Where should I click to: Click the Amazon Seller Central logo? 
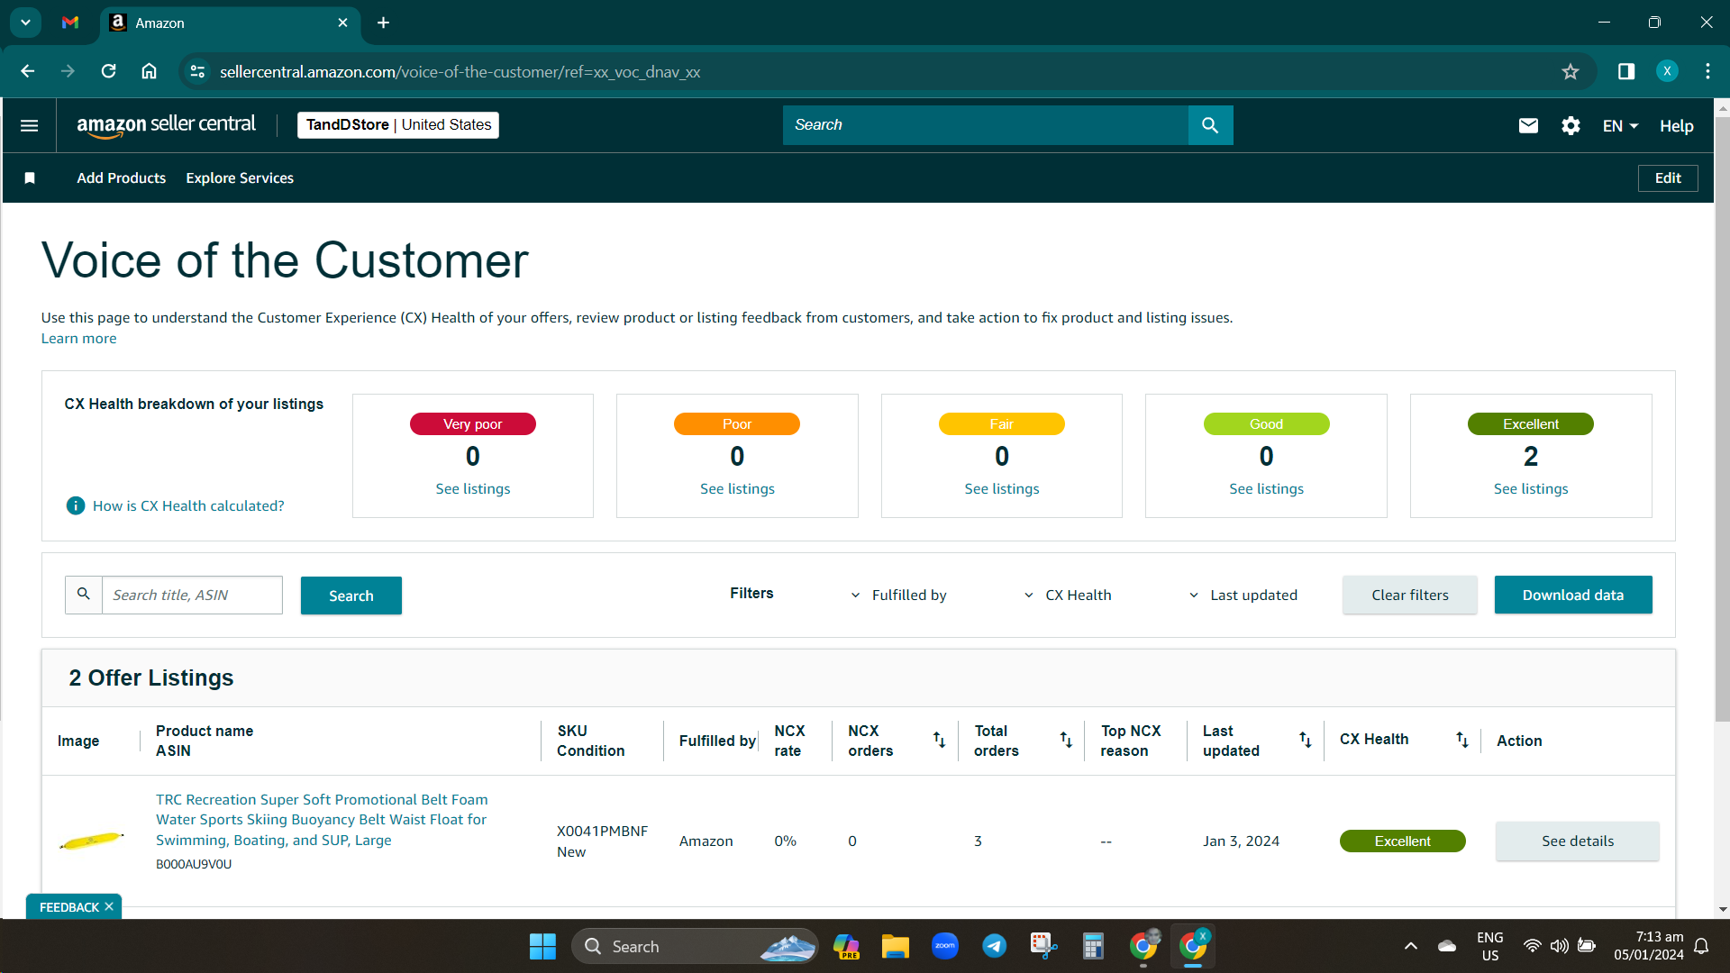(x=167, y=126)
